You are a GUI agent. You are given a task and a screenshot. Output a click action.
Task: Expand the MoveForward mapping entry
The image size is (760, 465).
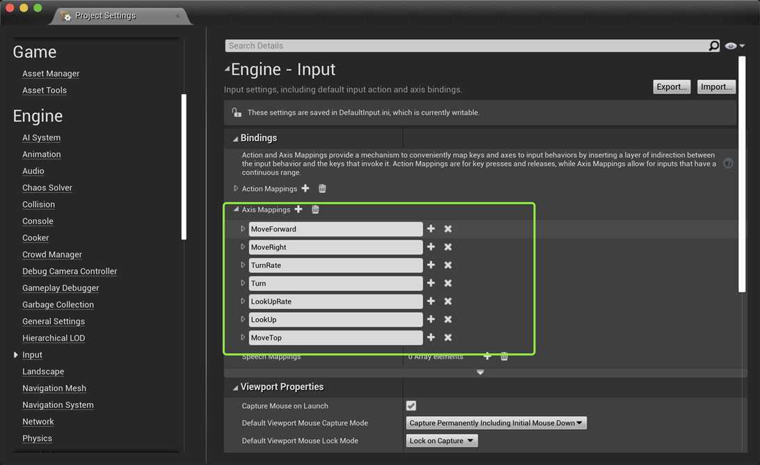click(x=243, y=228)
